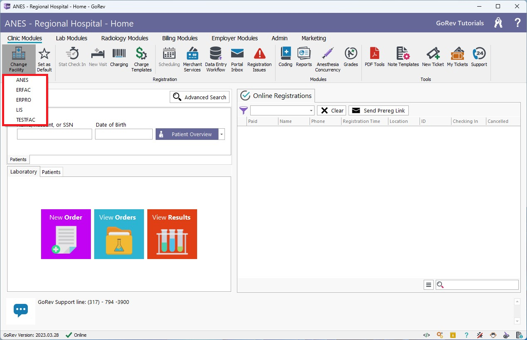Start a Stat Check In
527x340 pixels.
(72, 57)
